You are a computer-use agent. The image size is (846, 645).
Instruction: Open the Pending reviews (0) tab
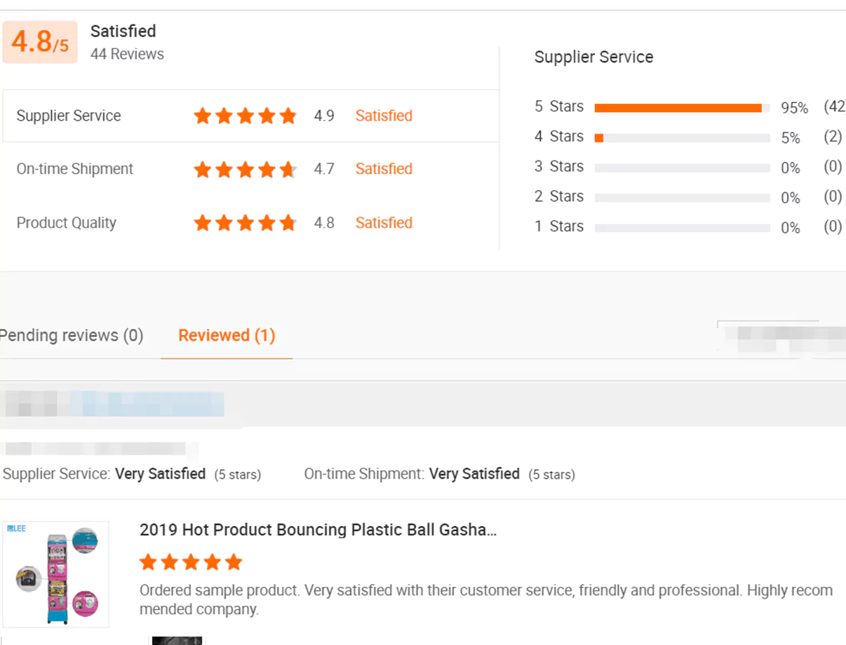pos(71,335)
